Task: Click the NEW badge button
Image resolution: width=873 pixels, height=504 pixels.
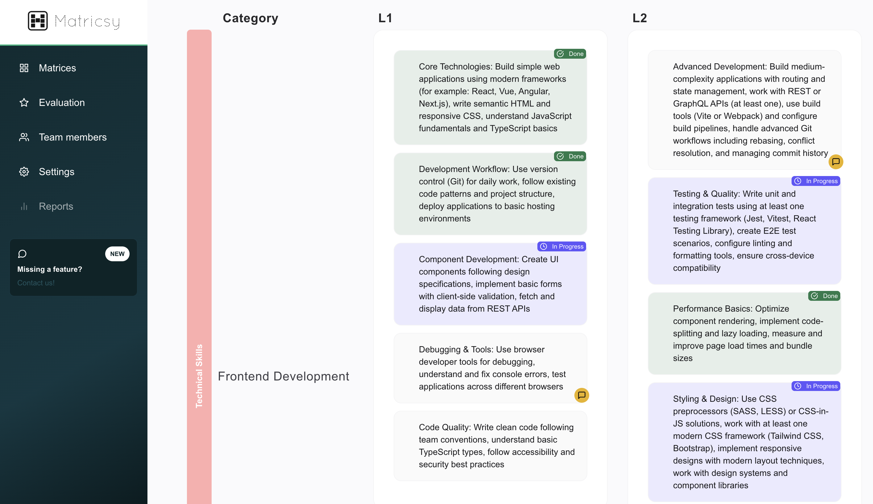Action: point(117,254)
